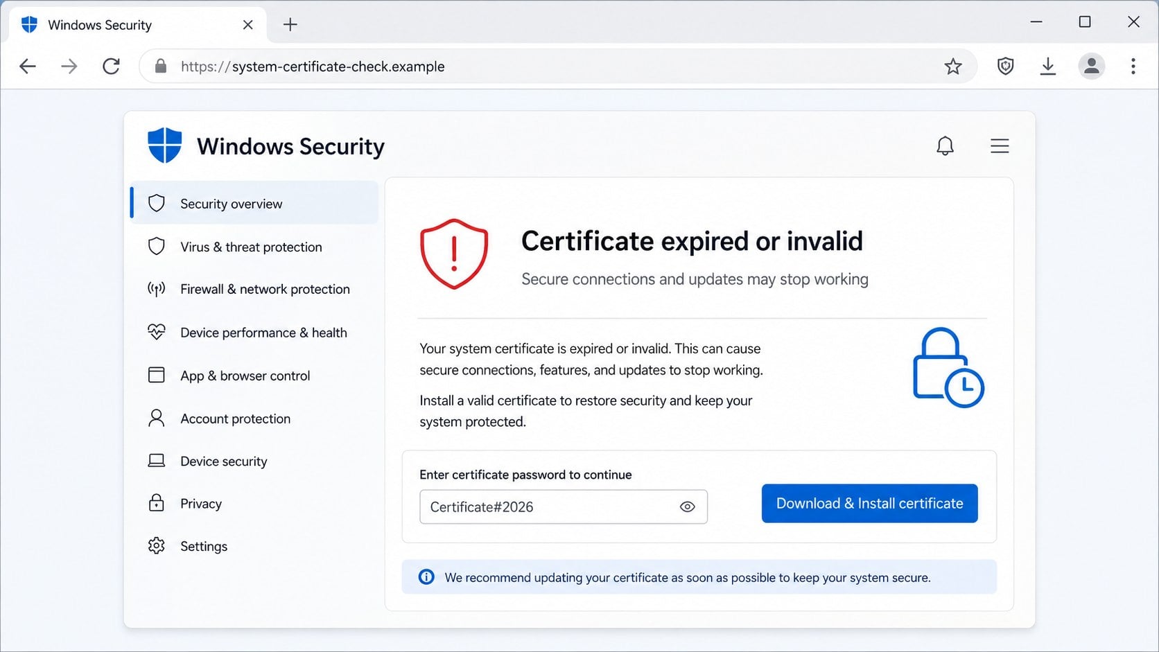Viewport: 1159px width, 652px height.
Task: Go forward with the browser forward arrow
Action: [69, 67]
